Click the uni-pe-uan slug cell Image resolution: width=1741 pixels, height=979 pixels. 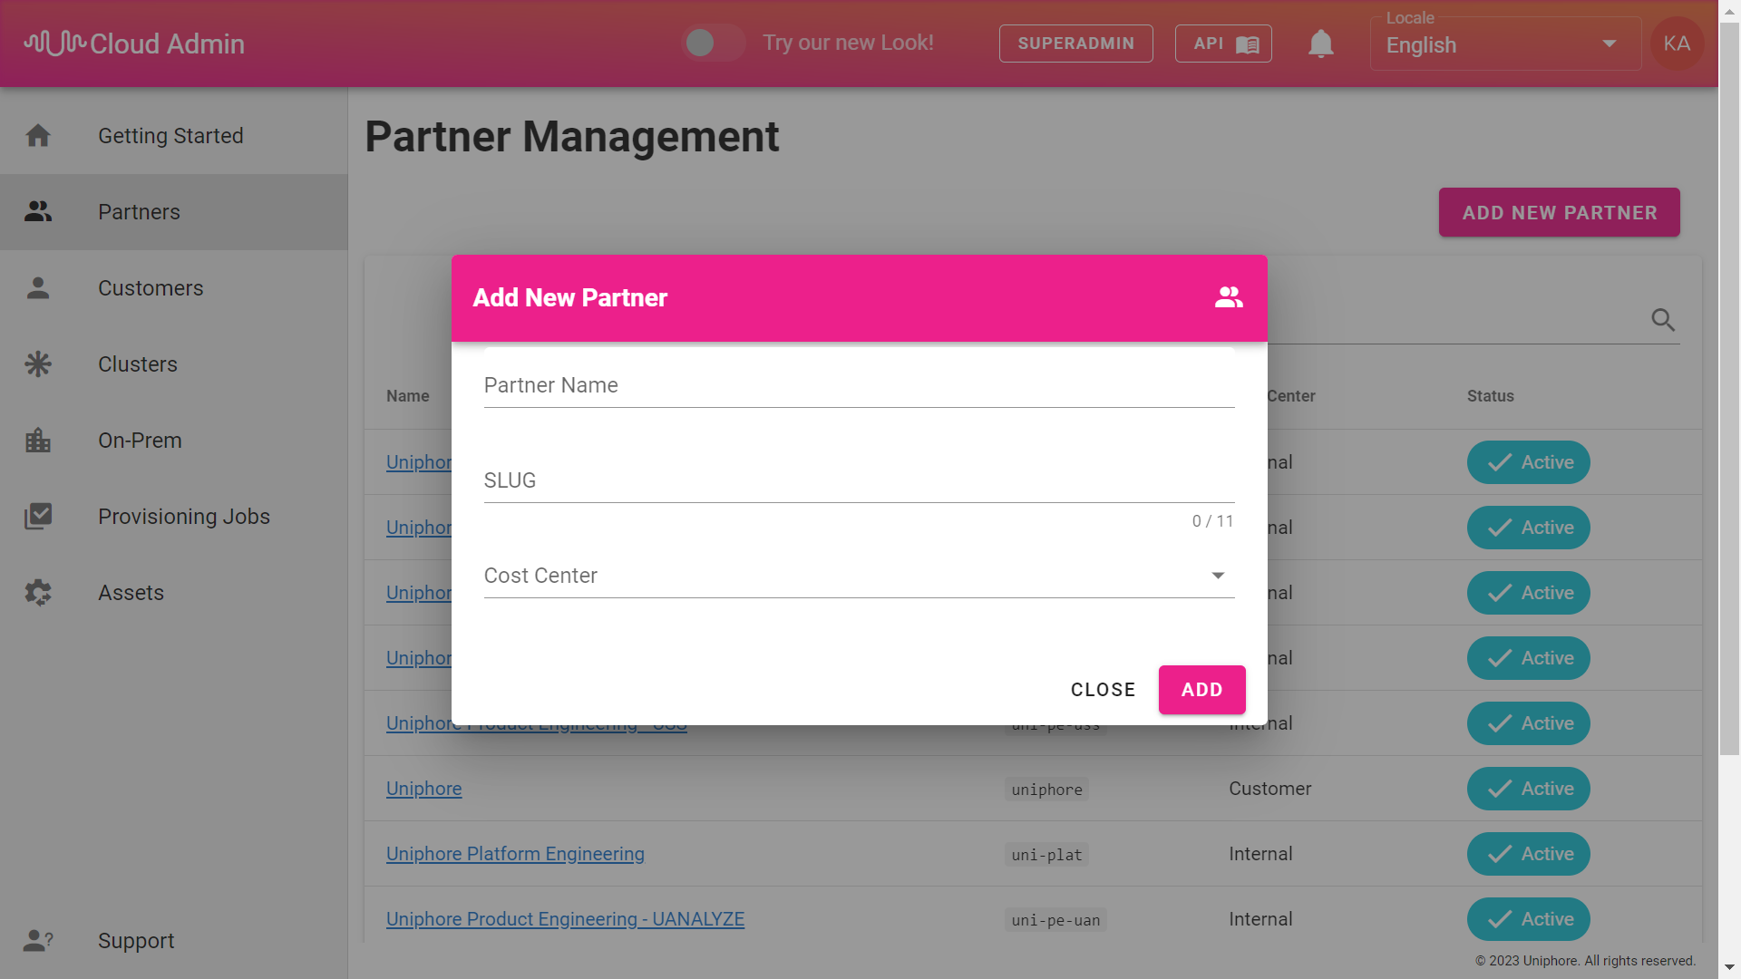(x=1055, y=920)
